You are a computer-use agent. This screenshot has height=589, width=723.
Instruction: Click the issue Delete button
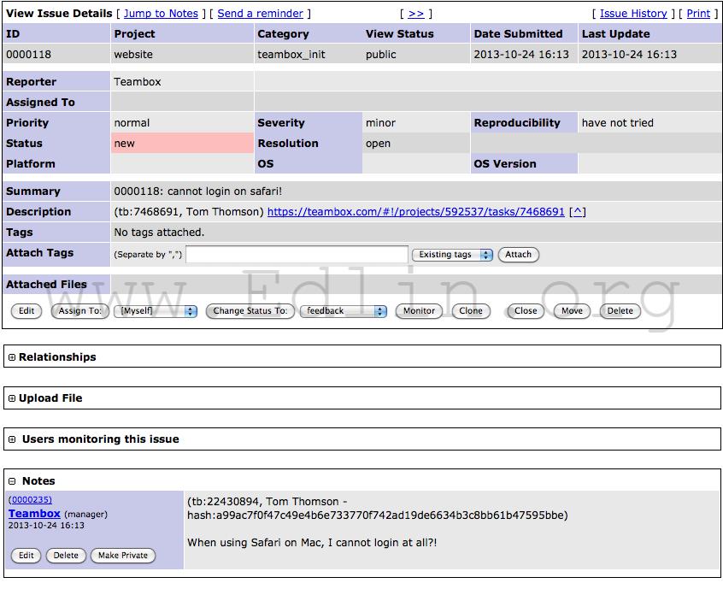click(620, 311)
